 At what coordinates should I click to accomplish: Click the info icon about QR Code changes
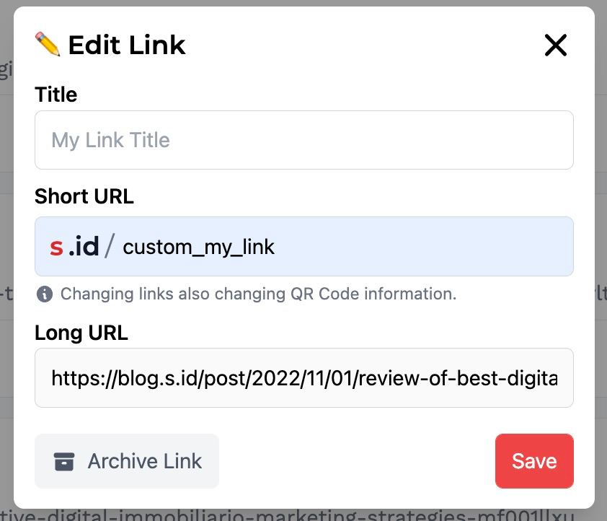(45, 294)
